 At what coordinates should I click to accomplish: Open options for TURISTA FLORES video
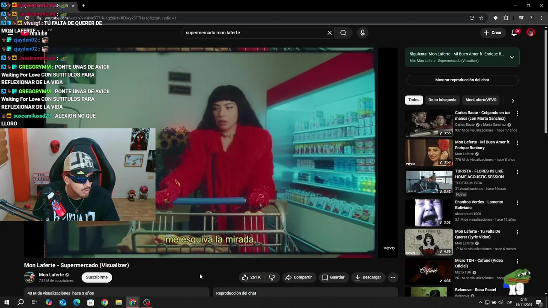pos(517,172)
